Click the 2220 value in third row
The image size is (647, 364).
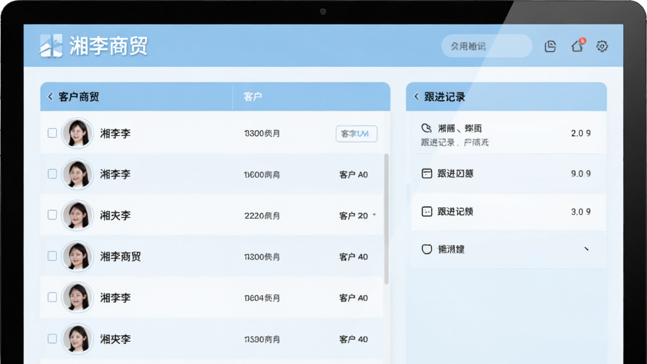[x=262, y=216]
